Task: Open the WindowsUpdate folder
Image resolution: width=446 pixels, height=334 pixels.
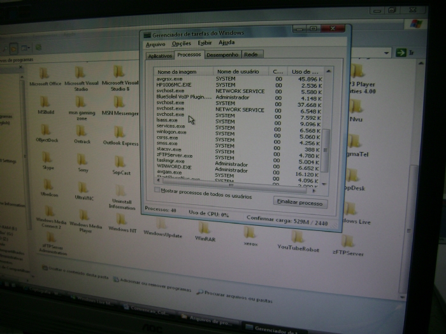Action: click(162, 228)
